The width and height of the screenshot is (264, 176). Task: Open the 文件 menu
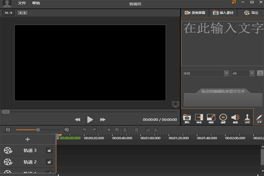[x=22, y=3]
